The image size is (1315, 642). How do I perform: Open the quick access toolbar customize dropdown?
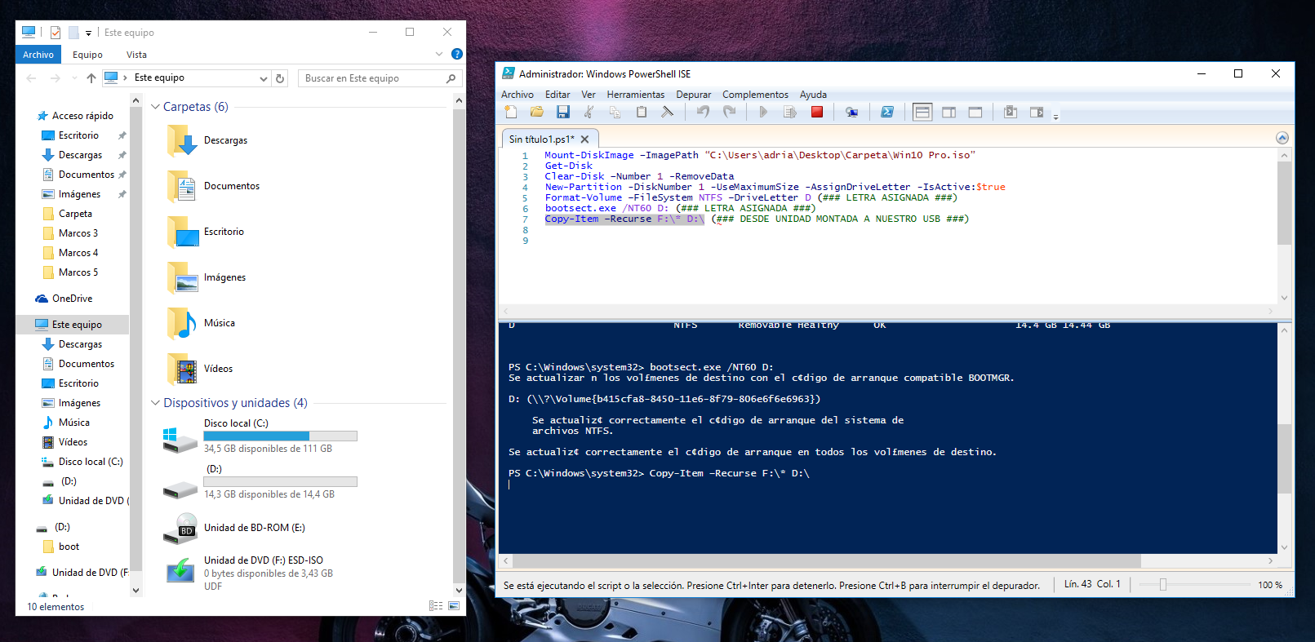tap(88, 33)
